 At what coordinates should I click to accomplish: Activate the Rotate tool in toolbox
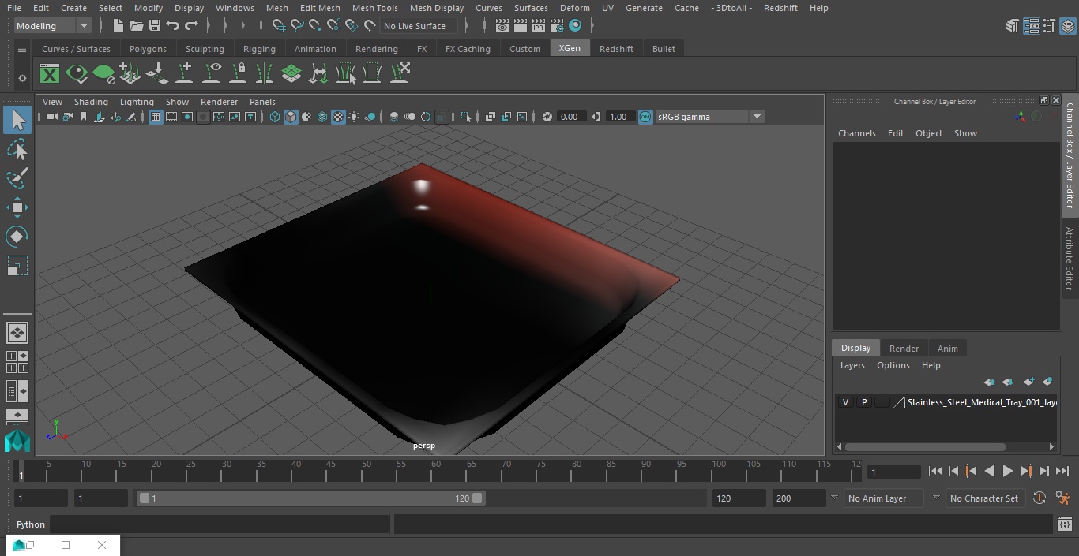pos(17,237)
